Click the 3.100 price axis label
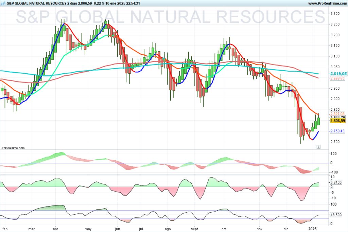 click(335, 56)
